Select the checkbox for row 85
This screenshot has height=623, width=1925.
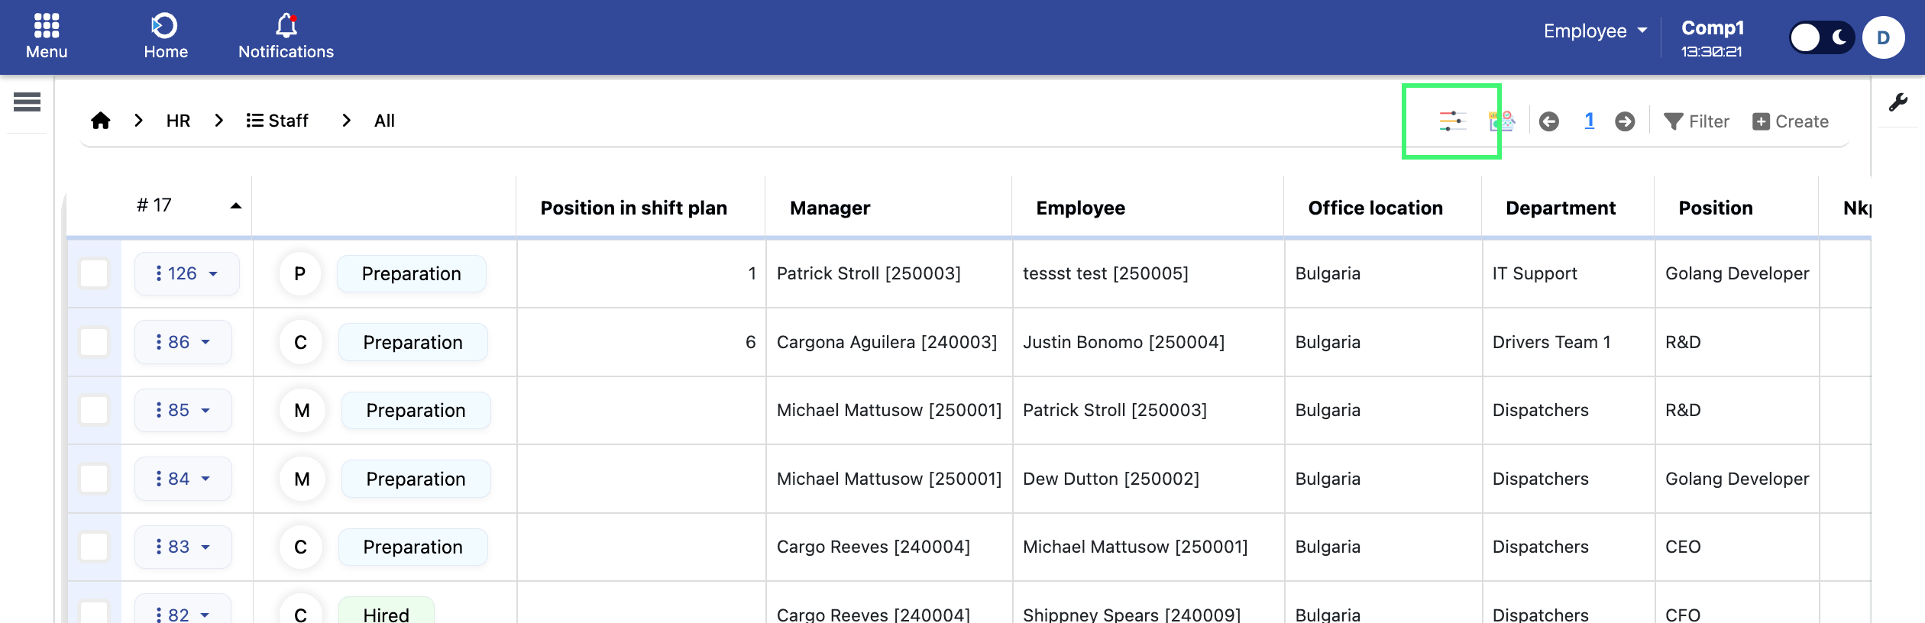point(94,410)
